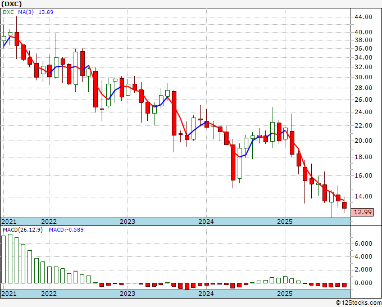Click 2025 on the price chart timeline
Image resolution: width=382 pixels, height=307 pixels.
coord(285,222)
